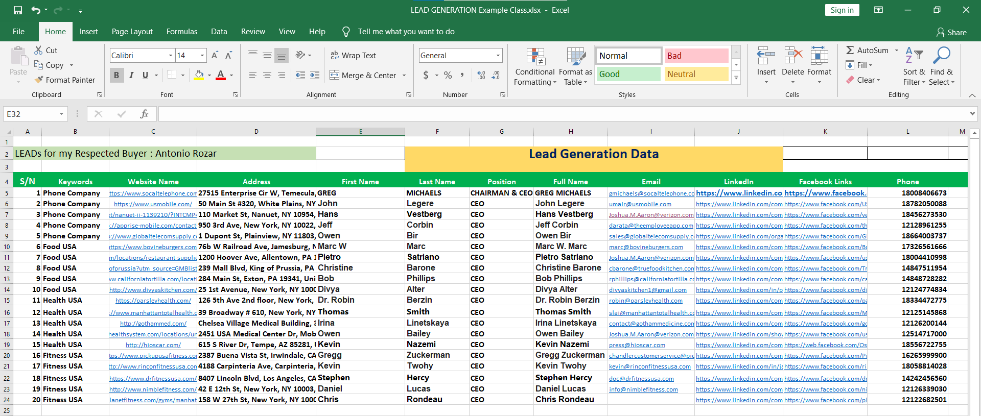This screenshot has width=981, height=416.
Task: Click the Center align text icon
Action: point(267,76)
